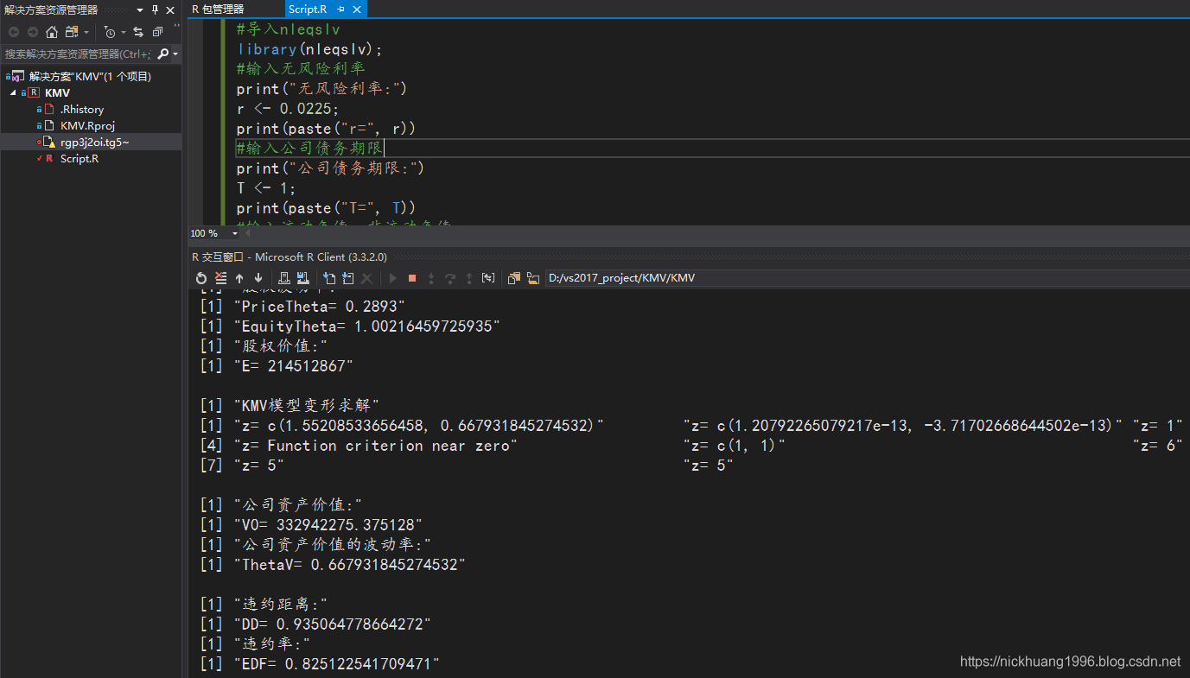Open the zoom level 100 % dropdown

tap(235, 233)
